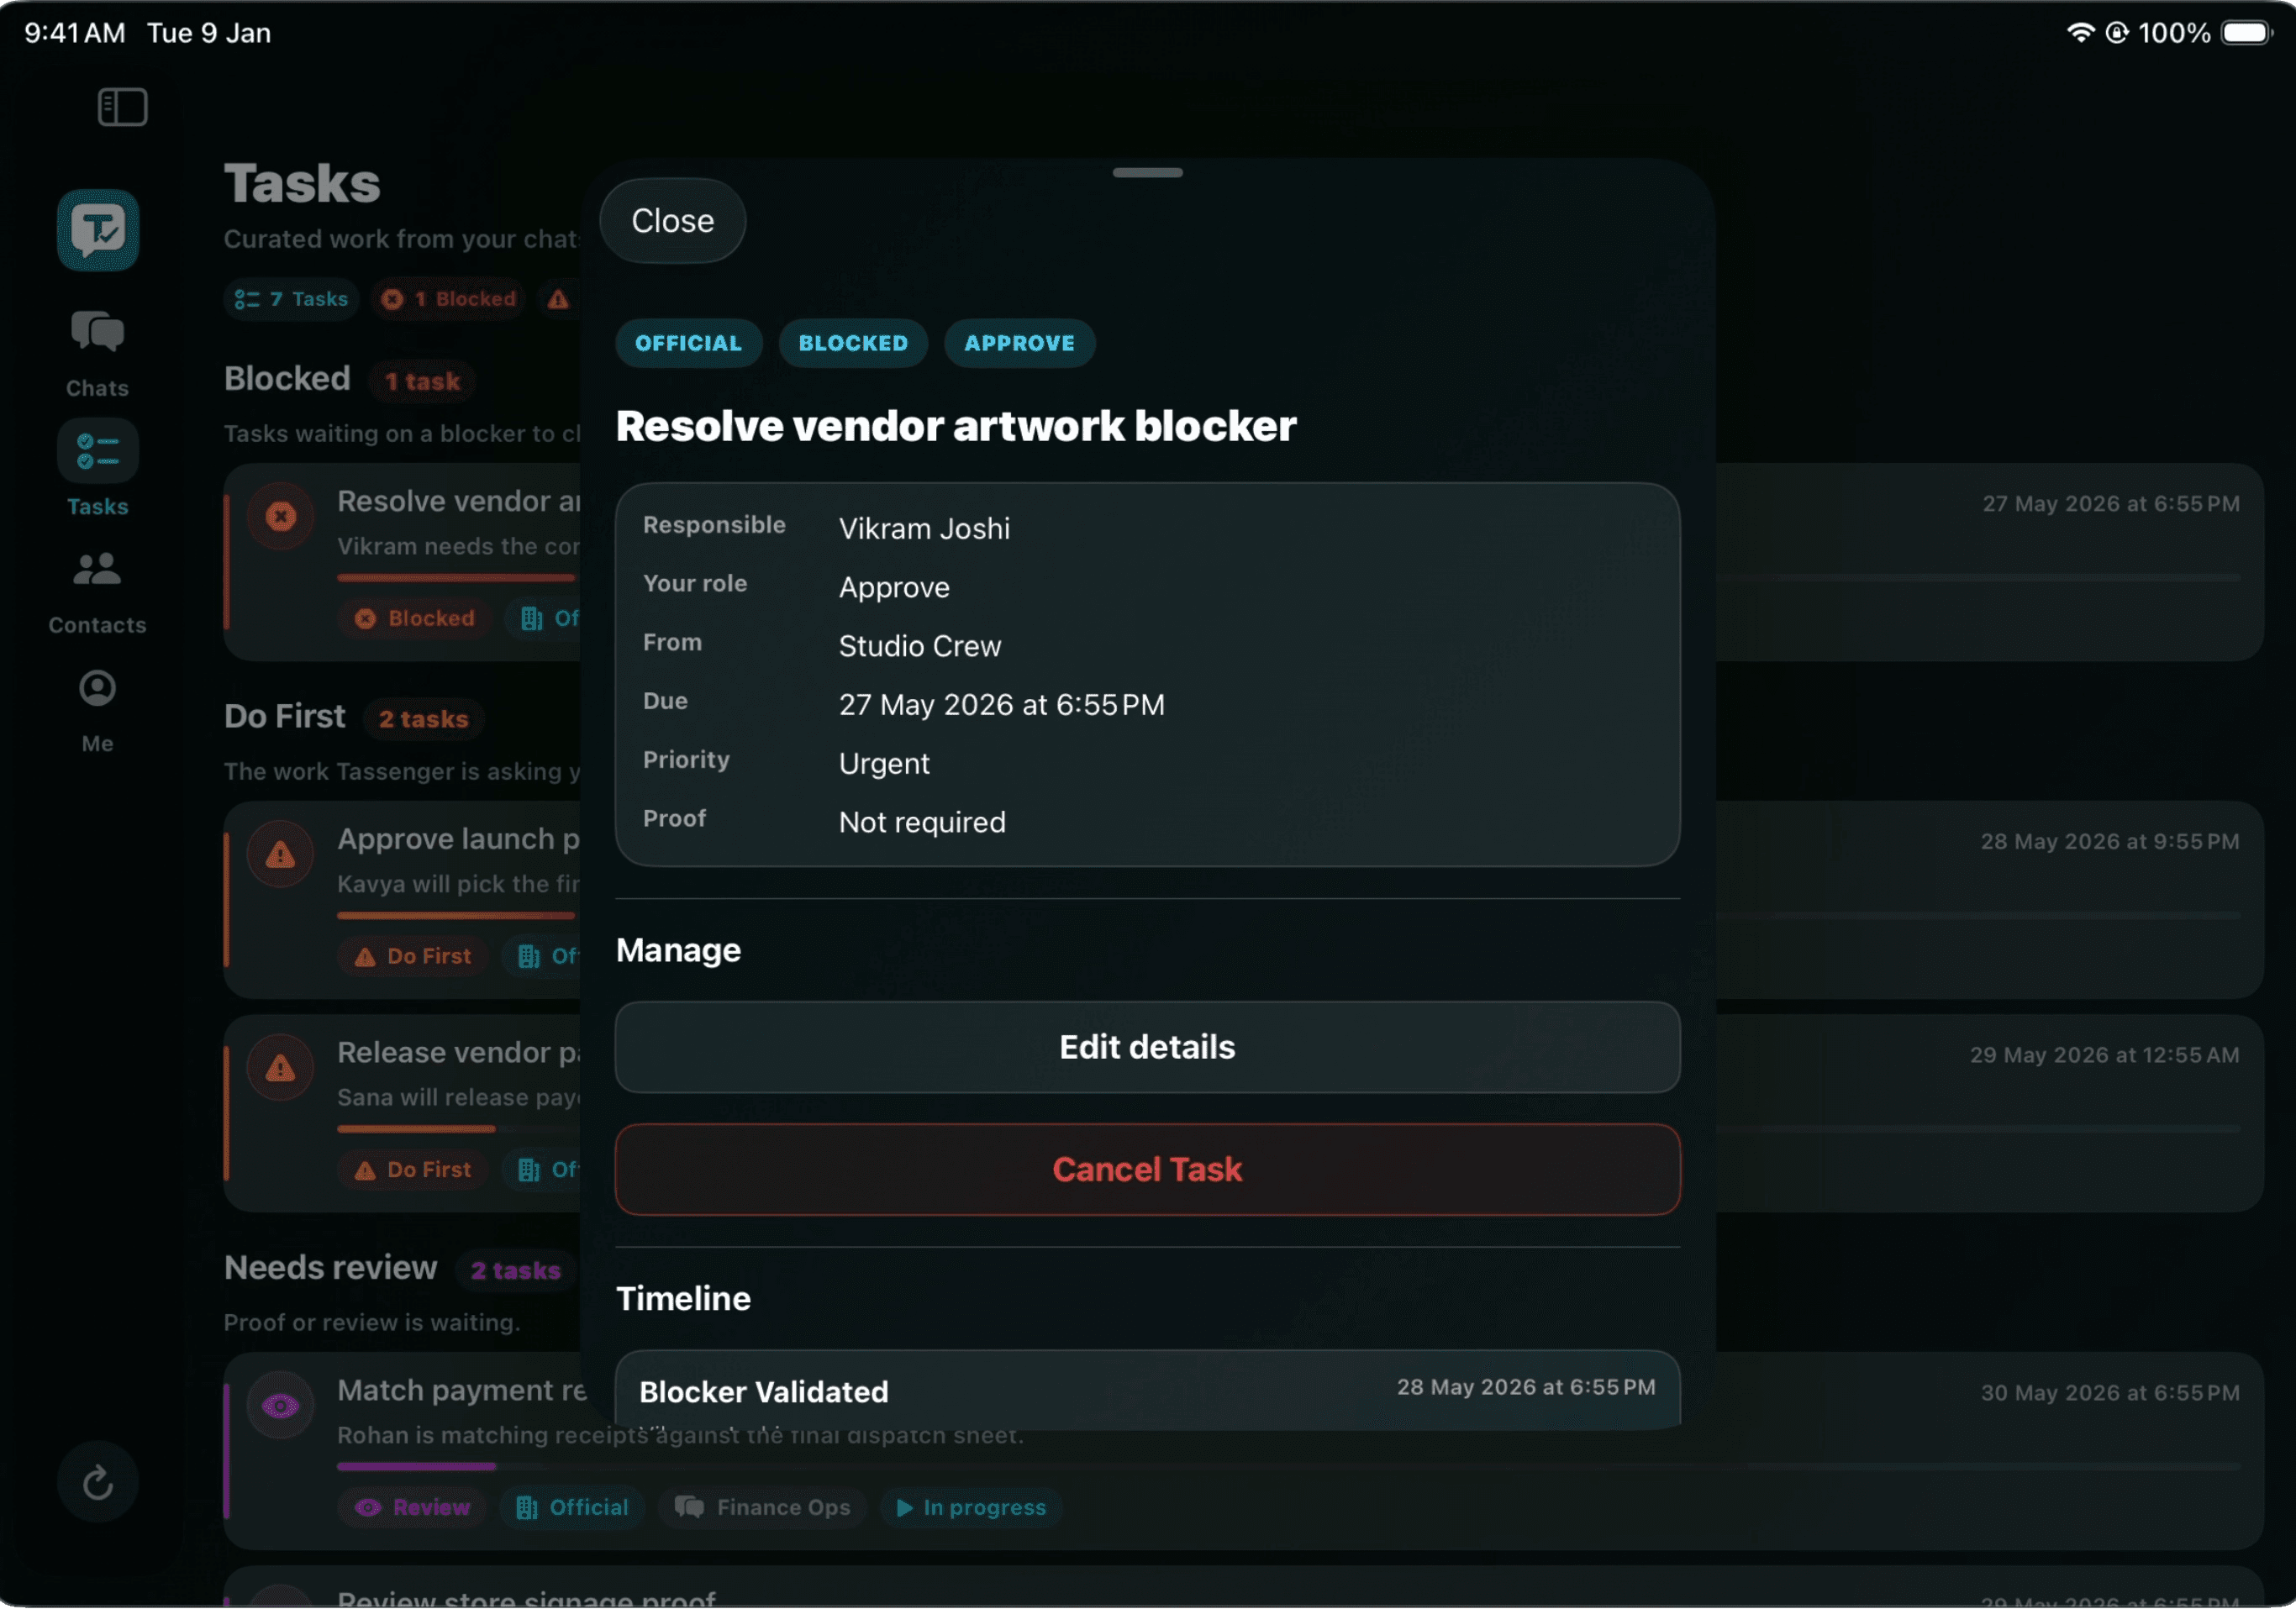Image resolution: width=2296 pixels, height=1609 pixels.
Task: Tap warning icon on Release vendor card
Action: pos(281,1068)
